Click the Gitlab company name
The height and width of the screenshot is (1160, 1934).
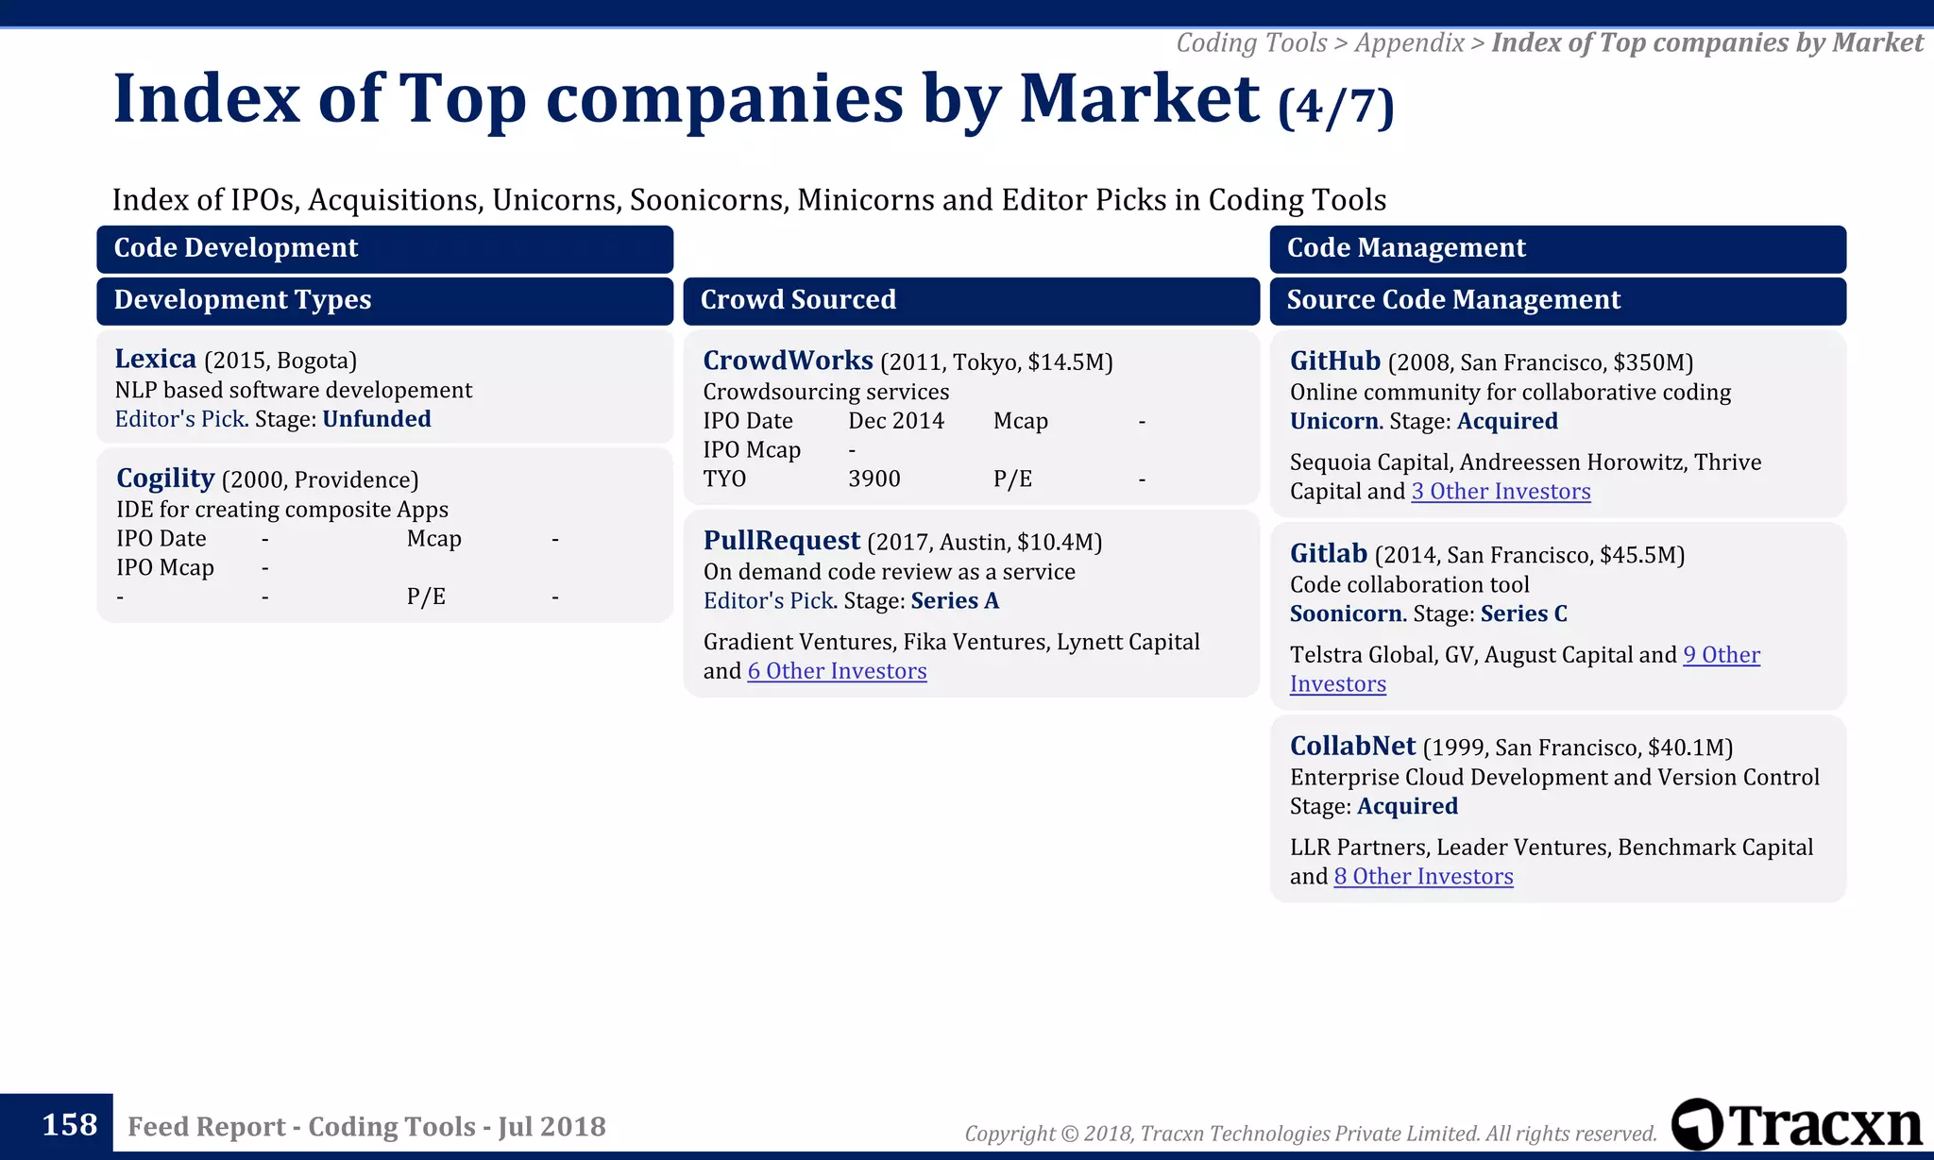1329,553
